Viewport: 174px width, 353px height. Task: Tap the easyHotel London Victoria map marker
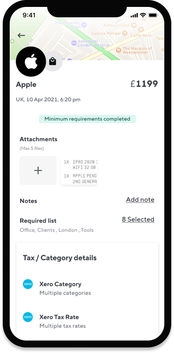[74, 43]
